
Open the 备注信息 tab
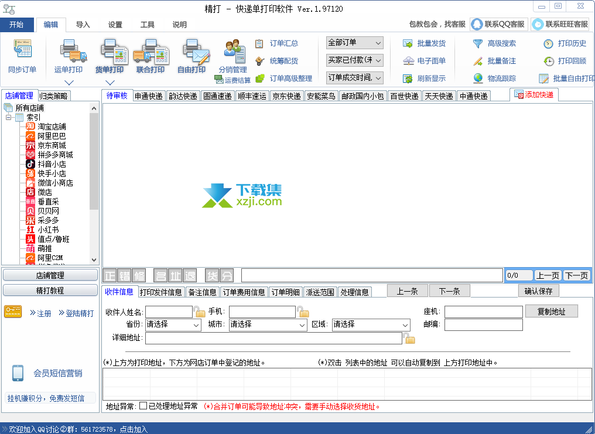(x=202, y=292)
